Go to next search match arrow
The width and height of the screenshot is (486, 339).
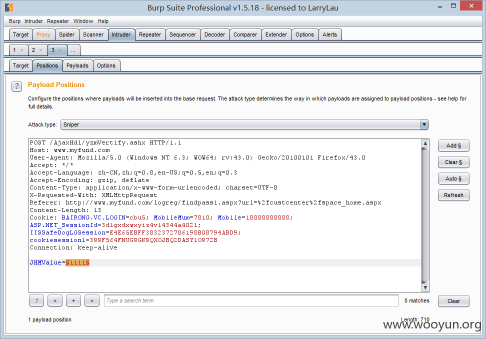click(92, 300)
